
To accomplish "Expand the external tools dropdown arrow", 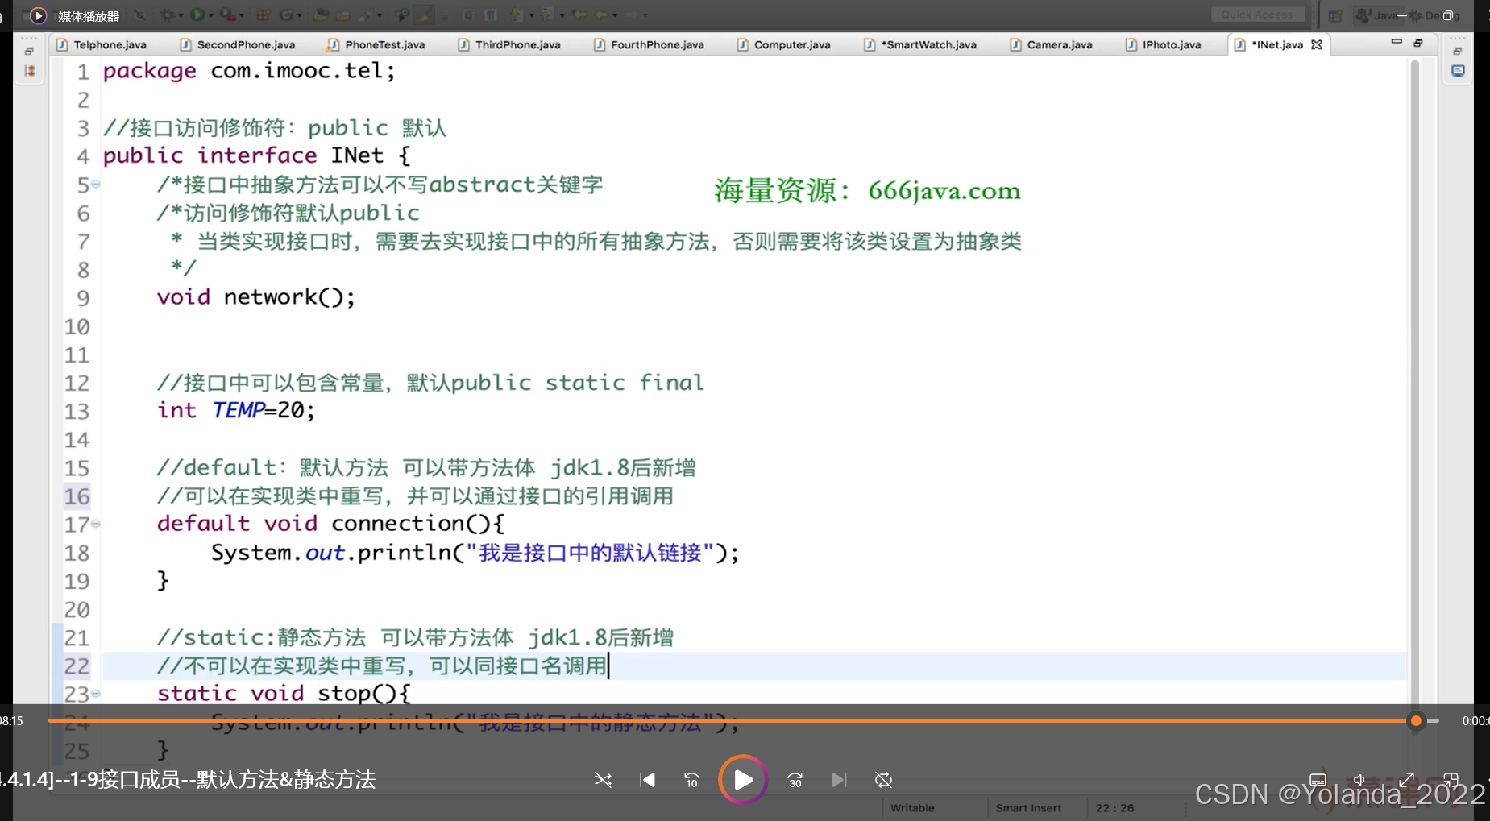I will tap(242, 15).
